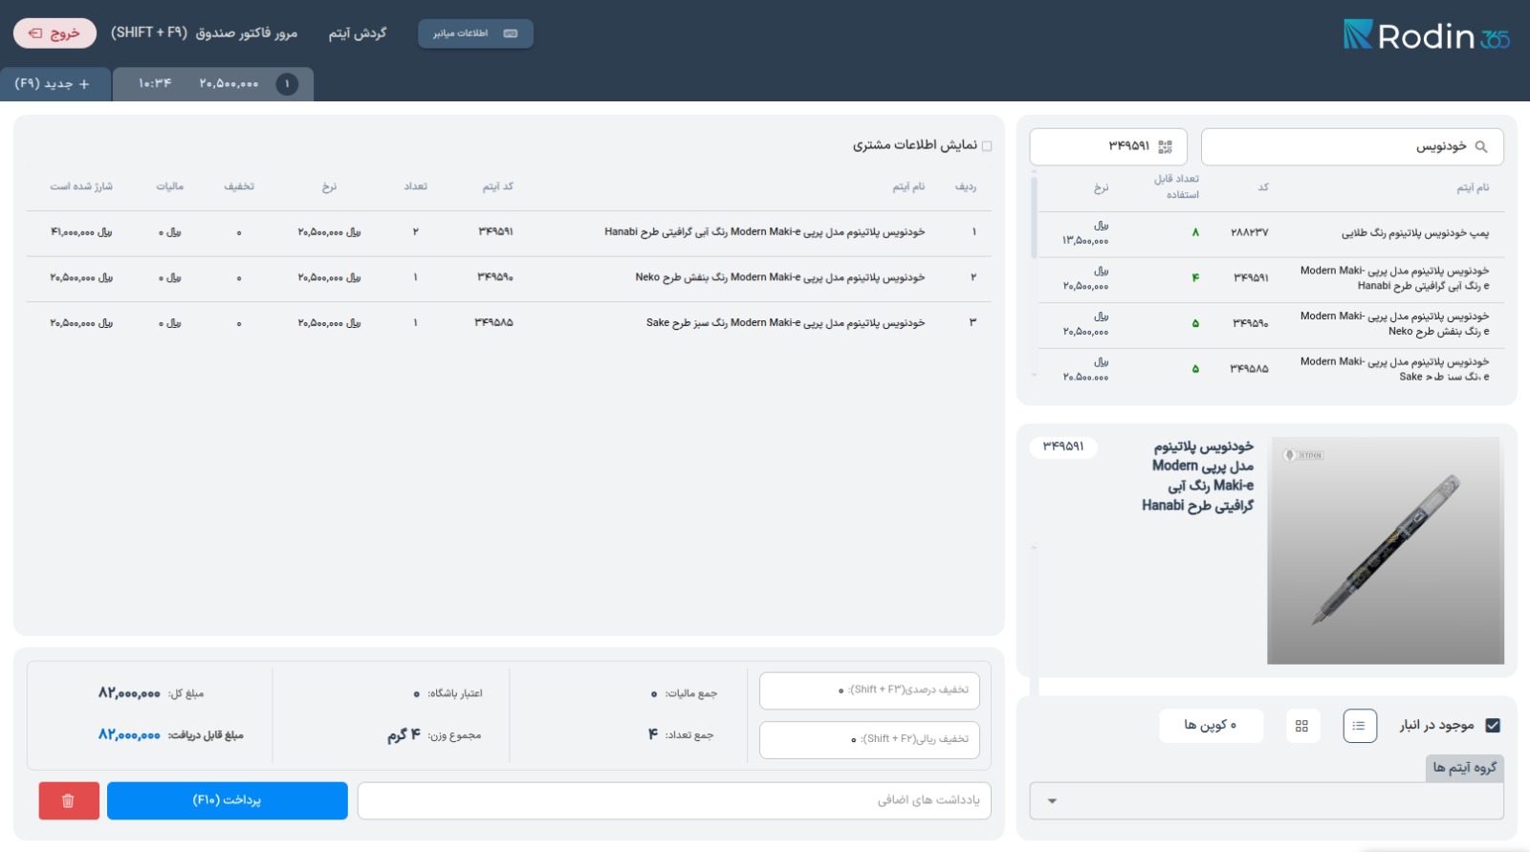Select invoice tab showing ۲۰,۵۰۰,۰۰۰
This screenshot has width=1530, height=852.
213,84
